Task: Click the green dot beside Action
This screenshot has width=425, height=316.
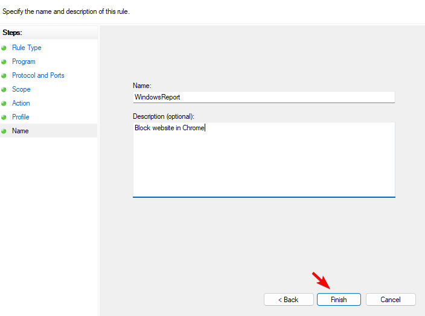Action: (4, 103)
